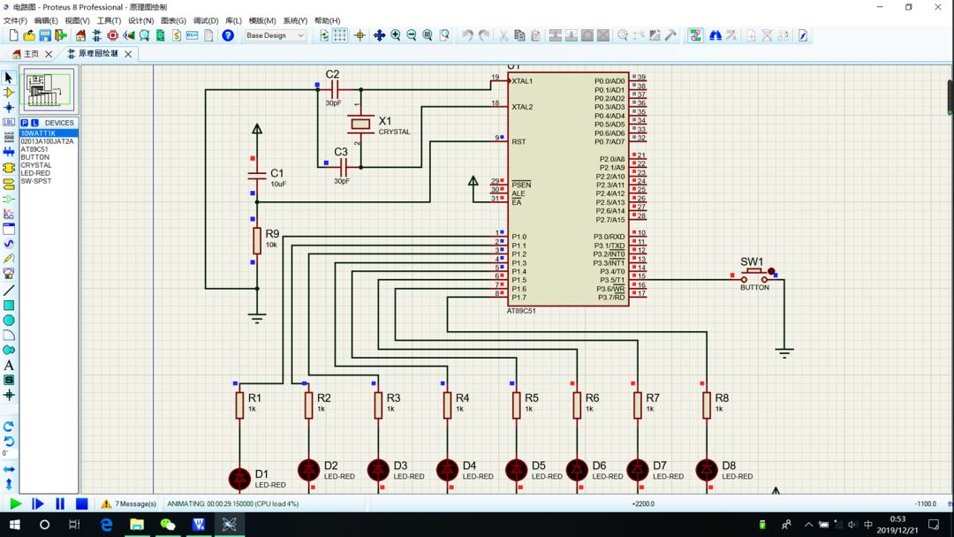Open the Windows Start menu
954x537 pixels.
[15, 525]
